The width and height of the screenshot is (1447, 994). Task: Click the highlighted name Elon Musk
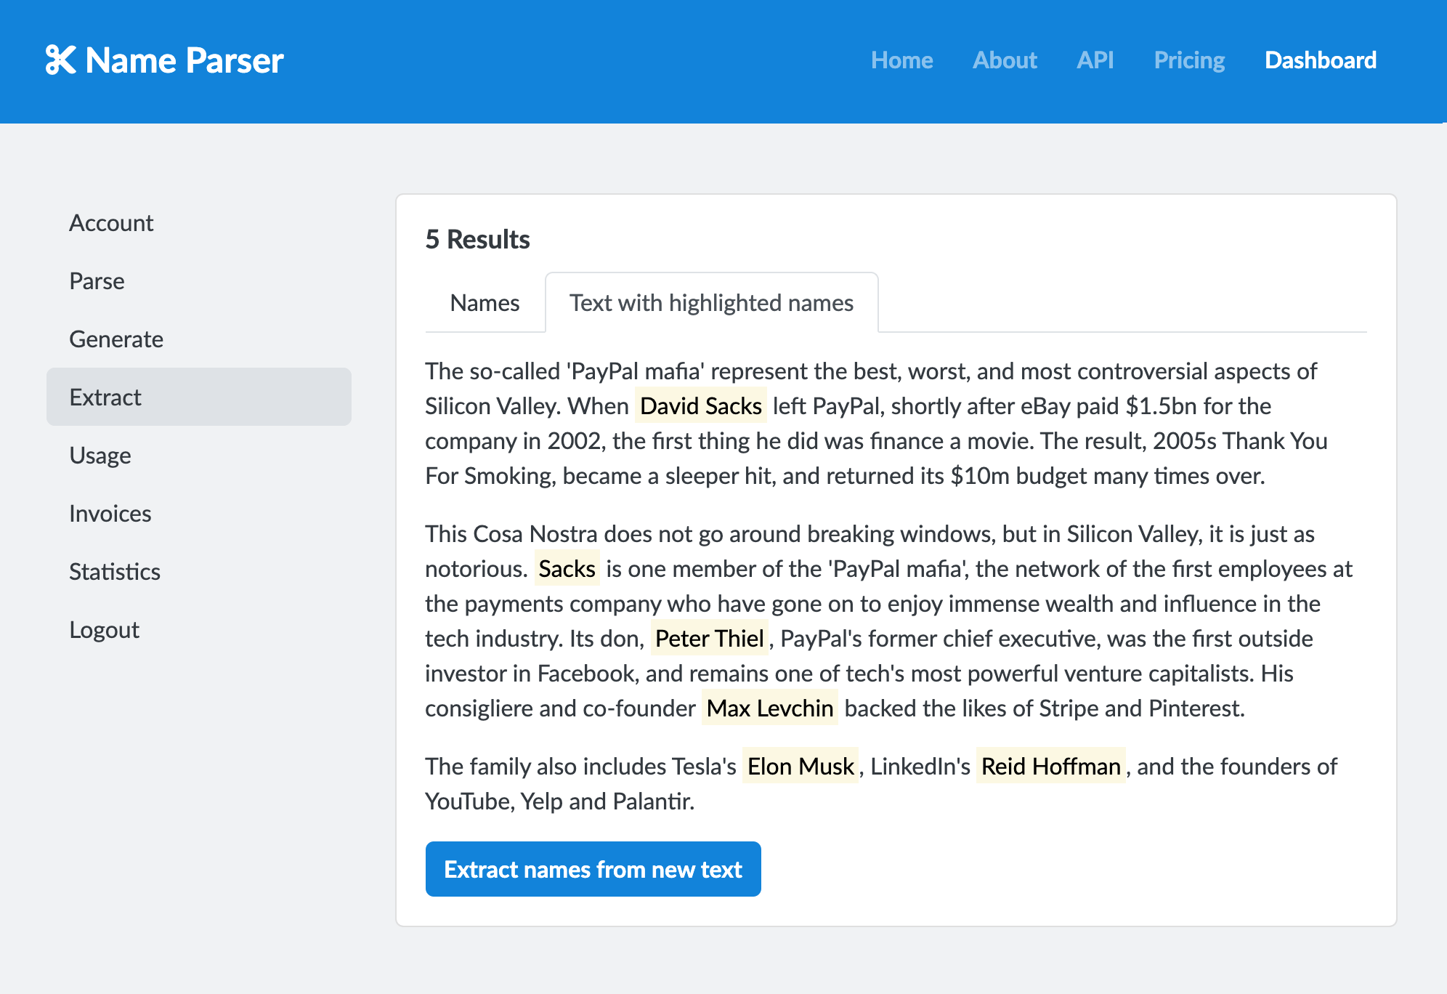click(800, 767)
